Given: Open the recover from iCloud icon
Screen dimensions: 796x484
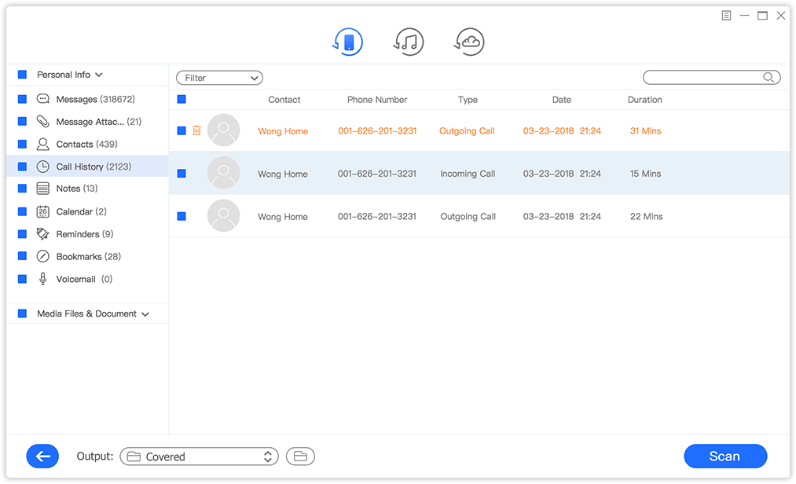Looking at the screenshot, I should (x=469, y=42).
